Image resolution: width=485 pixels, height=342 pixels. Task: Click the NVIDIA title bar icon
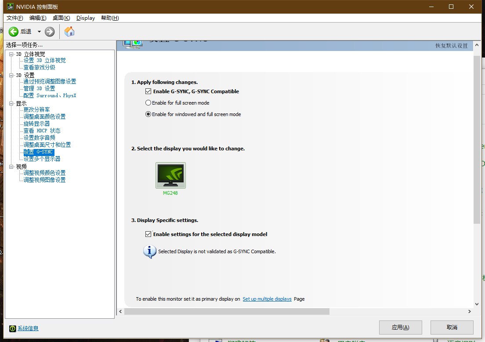pos(10,7)
